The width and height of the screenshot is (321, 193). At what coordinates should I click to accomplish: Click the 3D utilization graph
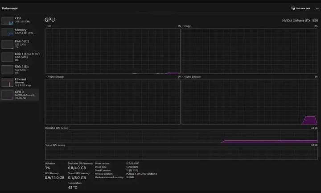pyautogui.click(x=113, y=51)
